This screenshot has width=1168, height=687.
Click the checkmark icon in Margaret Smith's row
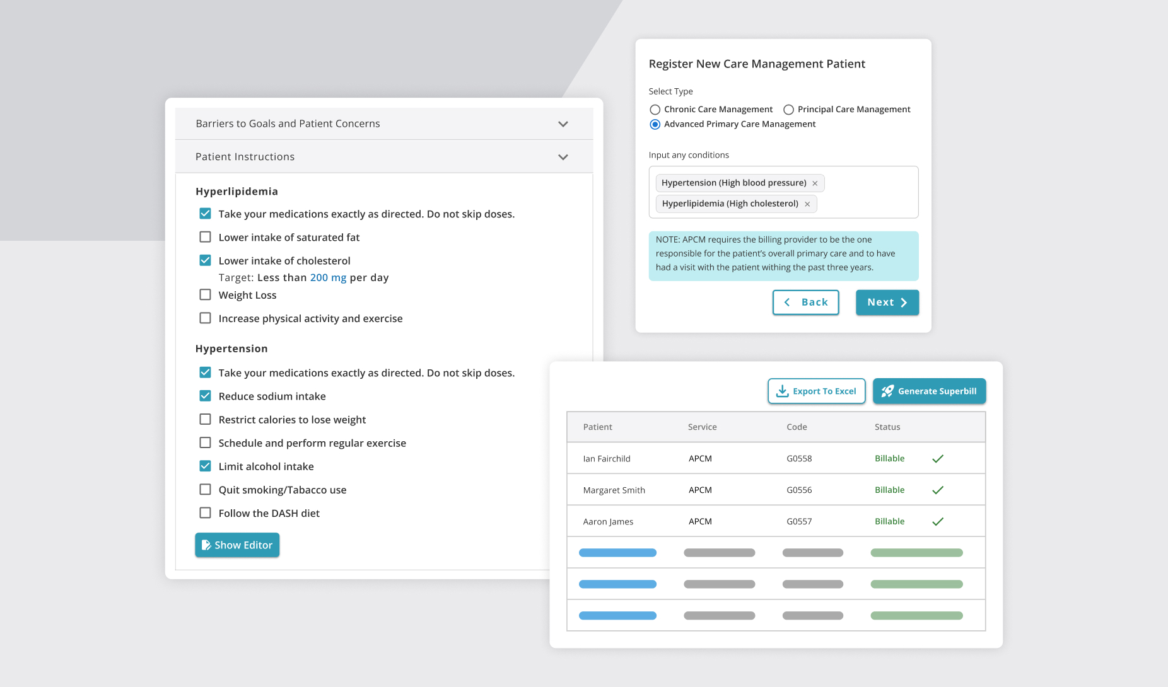pos(938,490)
